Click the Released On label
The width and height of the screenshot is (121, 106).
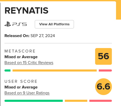17,36
